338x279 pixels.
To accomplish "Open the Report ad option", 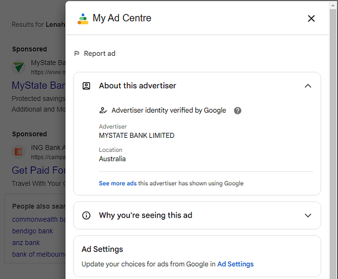I will pos(95,53).
